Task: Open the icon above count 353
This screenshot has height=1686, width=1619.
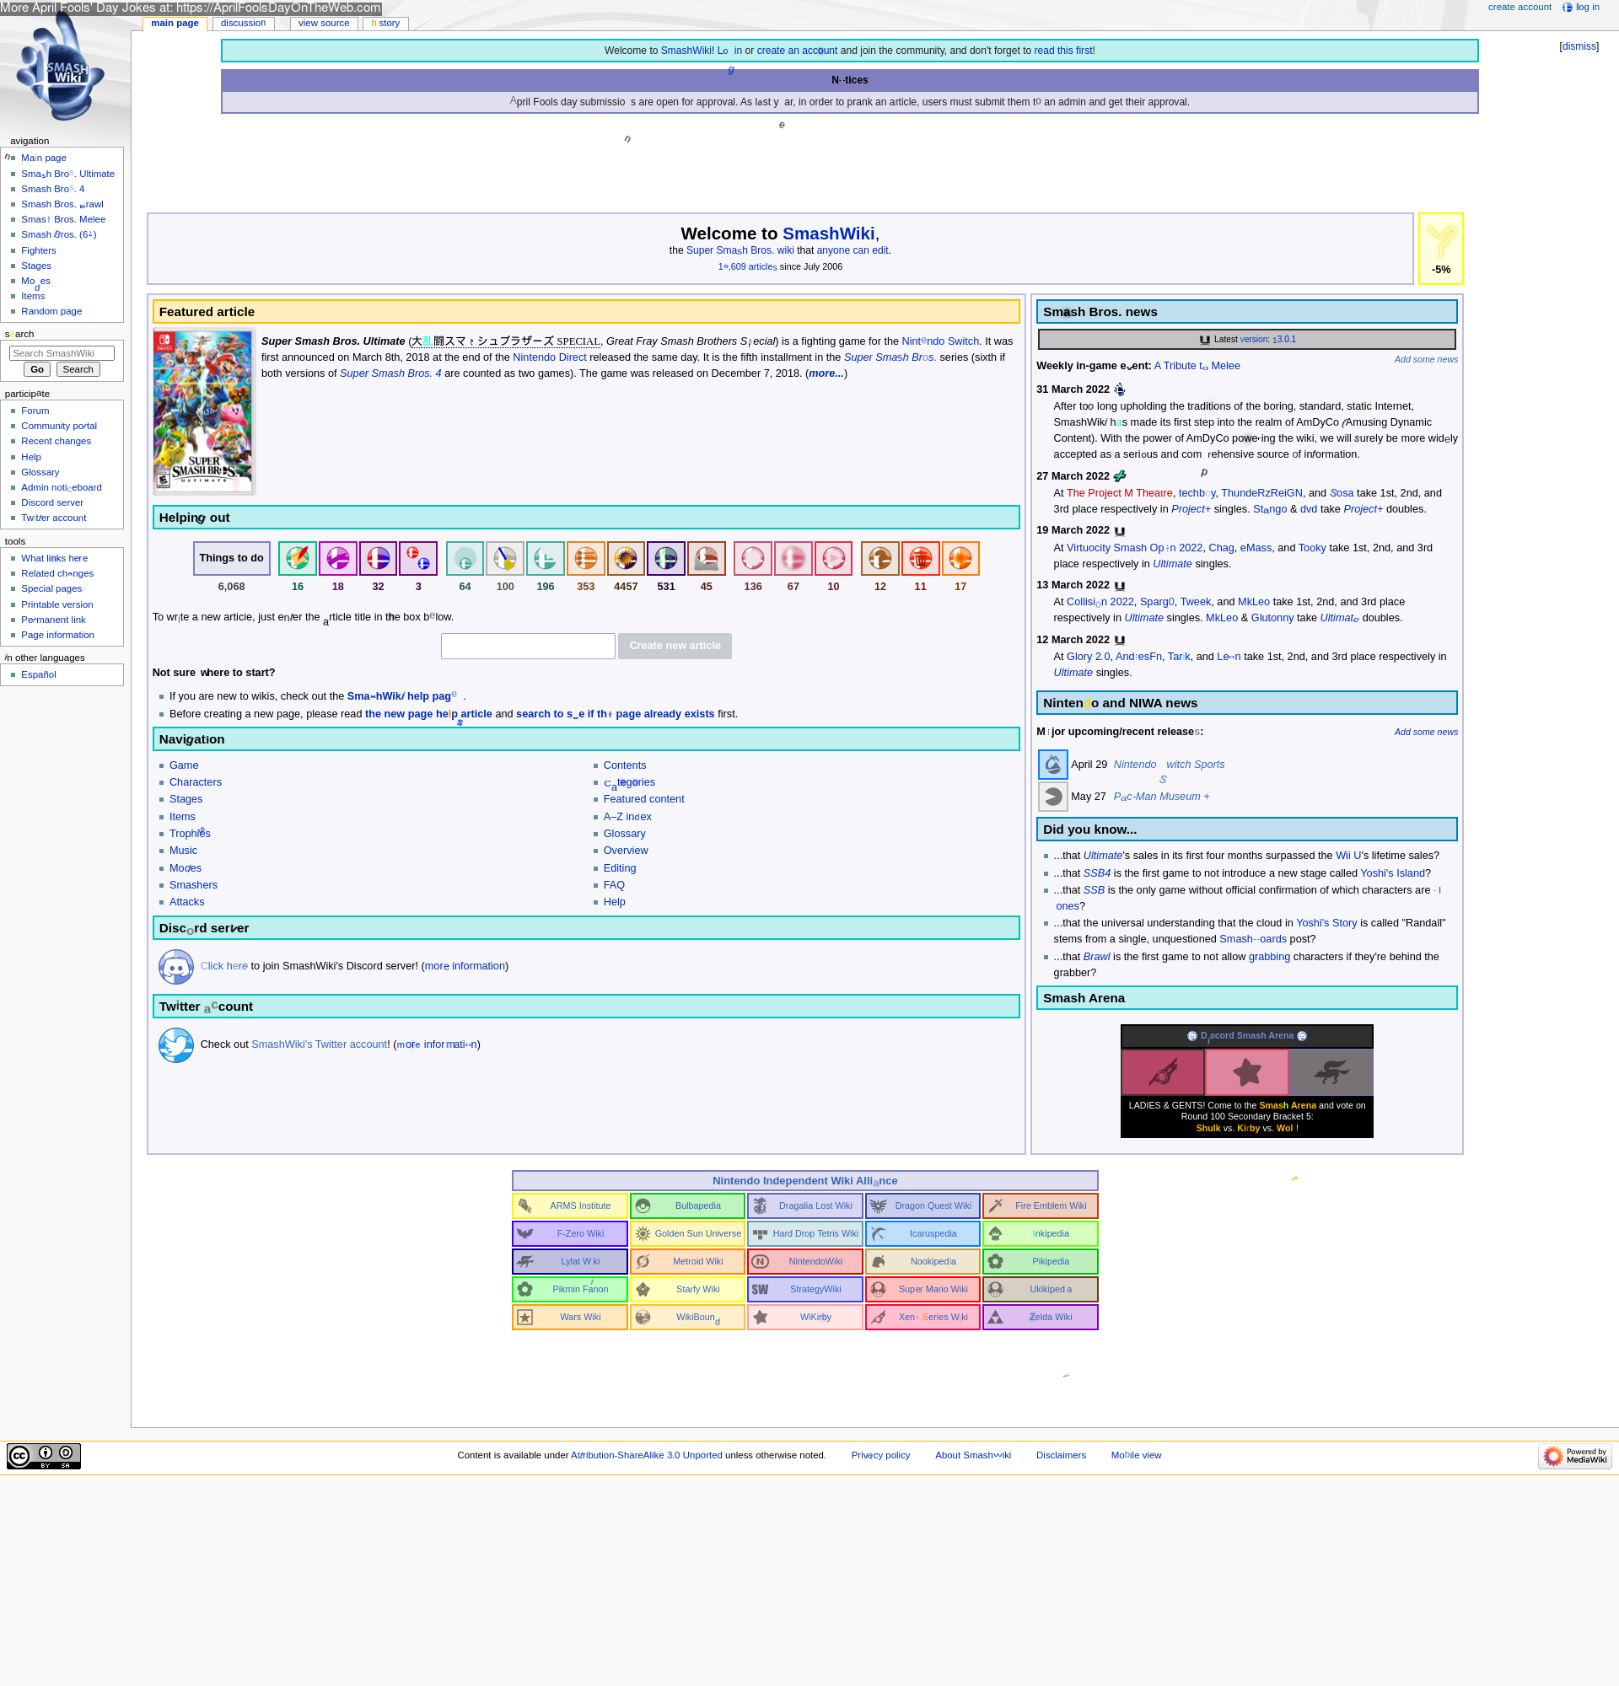Action: (586, 558)
